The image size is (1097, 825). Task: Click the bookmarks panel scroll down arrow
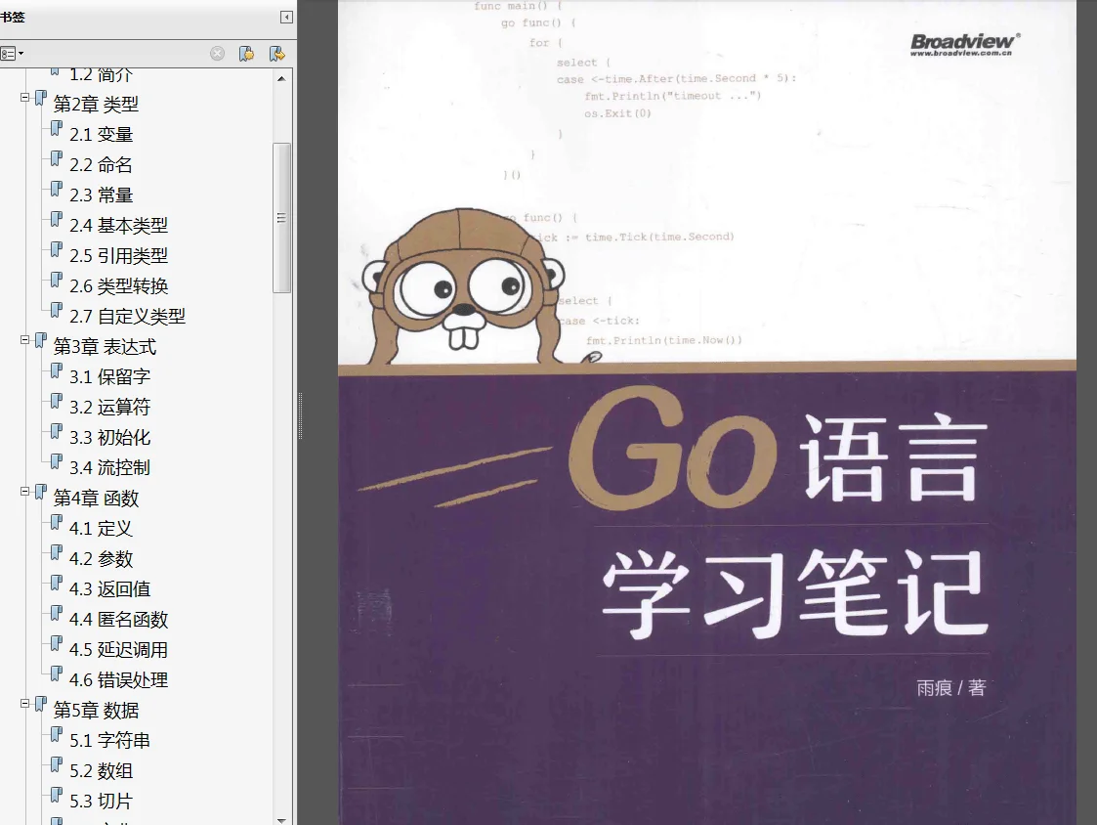(281, 819)
